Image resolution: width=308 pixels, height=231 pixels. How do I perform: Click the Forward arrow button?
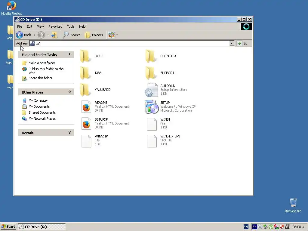(x=41, y=35)
